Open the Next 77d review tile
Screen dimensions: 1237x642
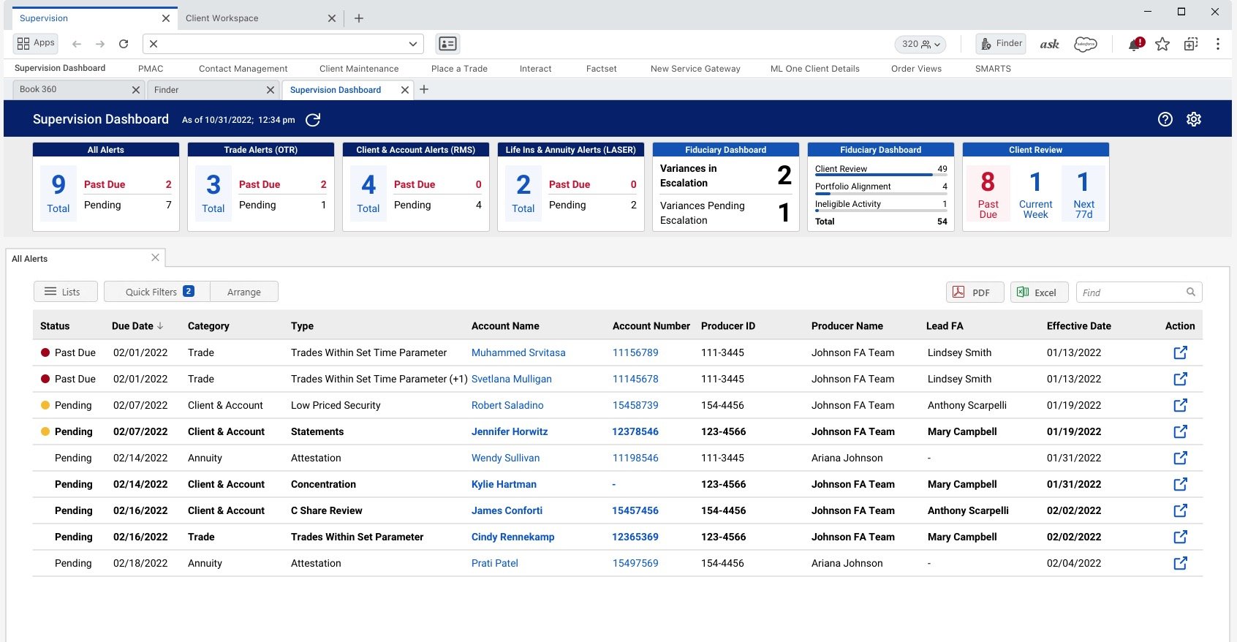coord(1083,193)
